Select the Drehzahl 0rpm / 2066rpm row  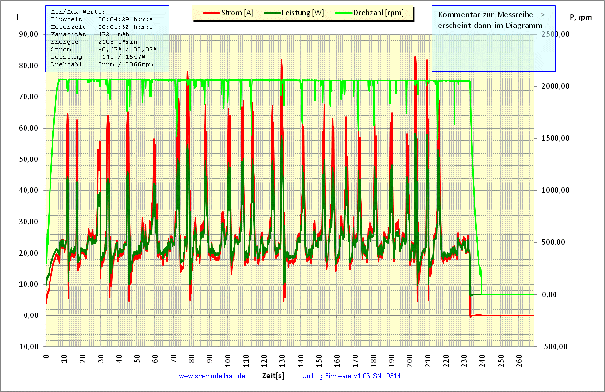[102, 64]
